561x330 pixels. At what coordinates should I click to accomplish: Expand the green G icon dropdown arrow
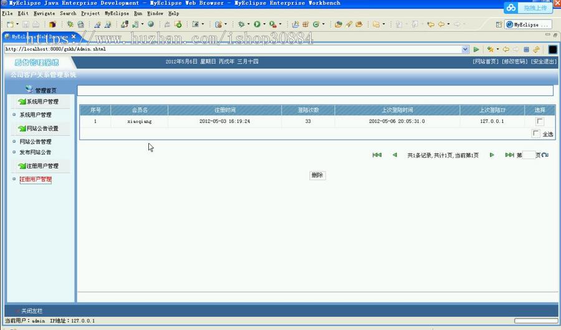coord(324,24)
